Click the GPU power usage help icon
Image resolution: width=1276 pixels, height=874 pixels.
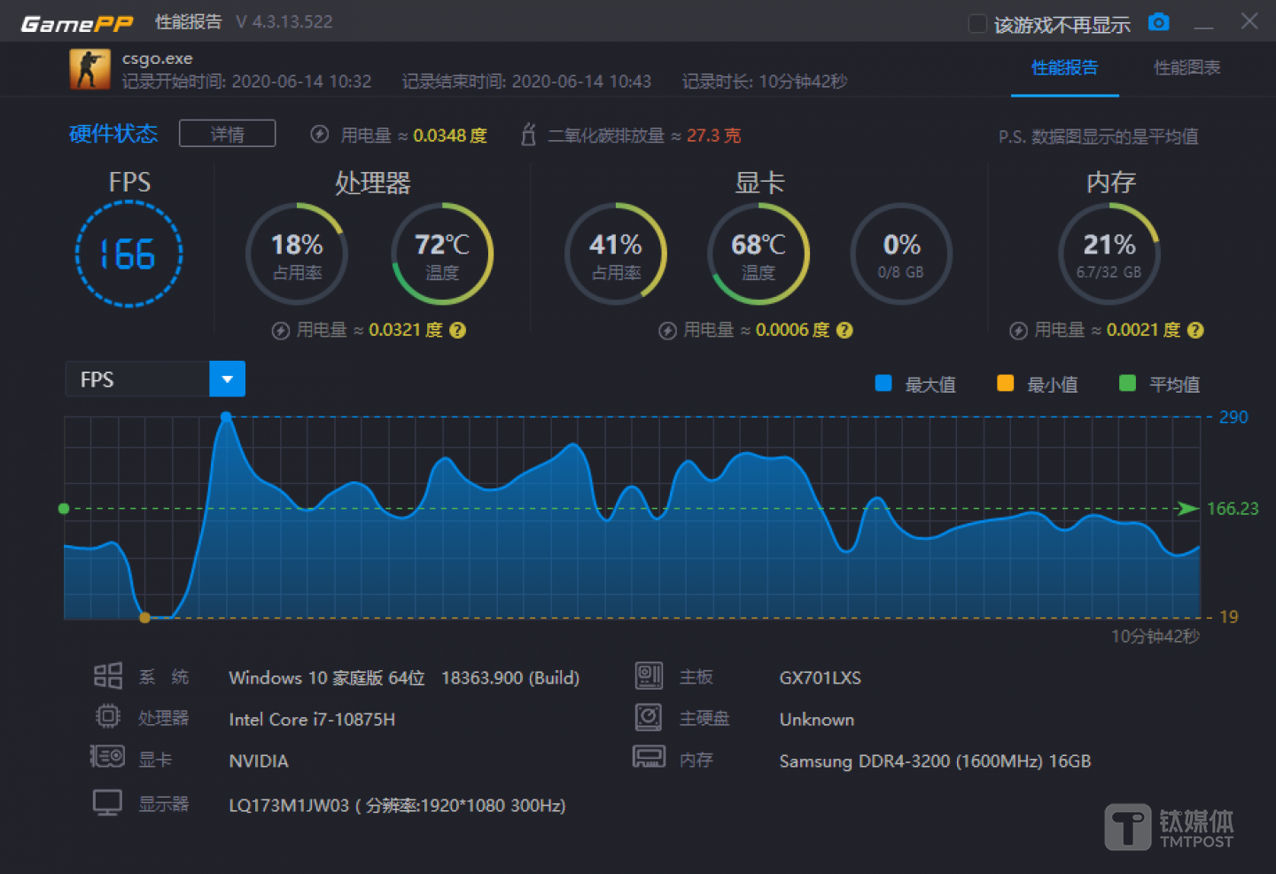pyautogui.click(x=845, y=330)
